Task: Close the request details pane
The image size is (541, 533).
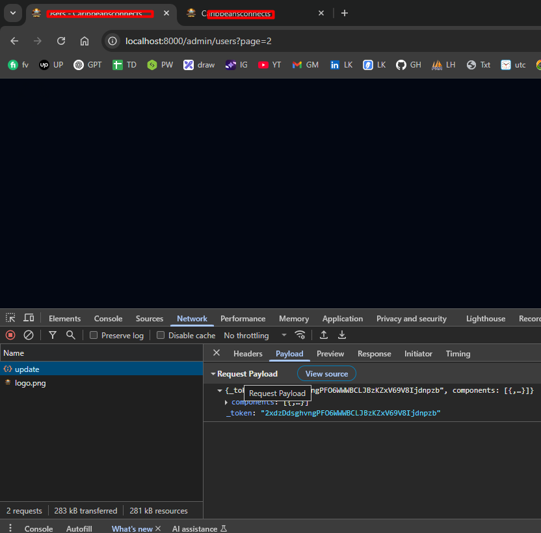Action: 217,353
